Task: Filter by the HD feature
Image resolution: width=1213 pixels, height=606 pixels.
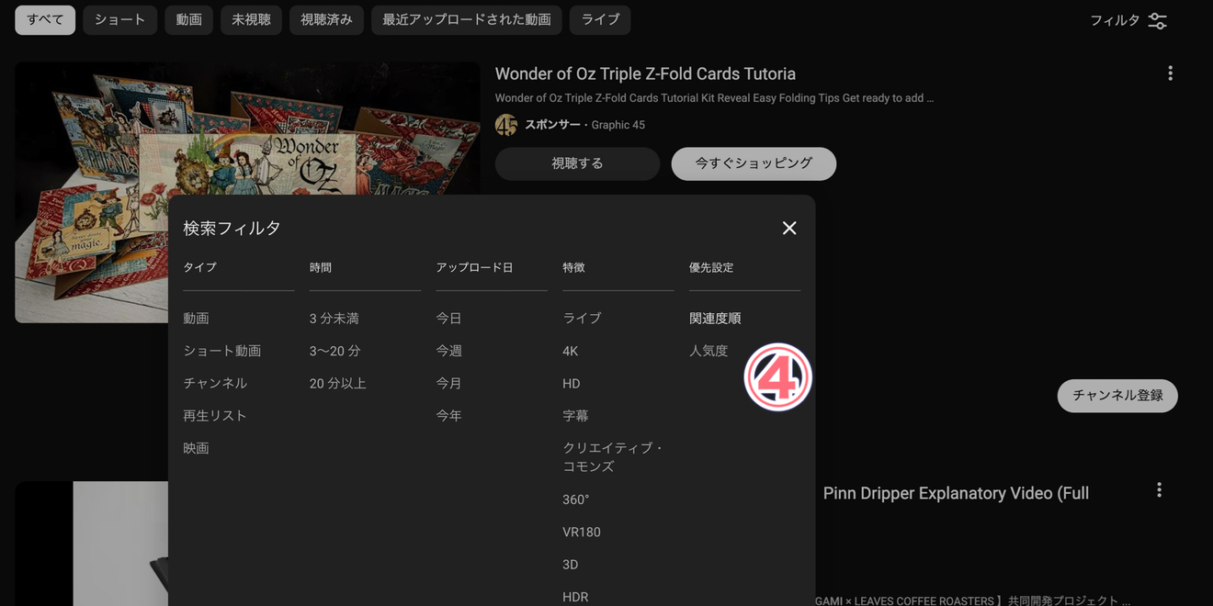Action: click(x=572, y=383)
